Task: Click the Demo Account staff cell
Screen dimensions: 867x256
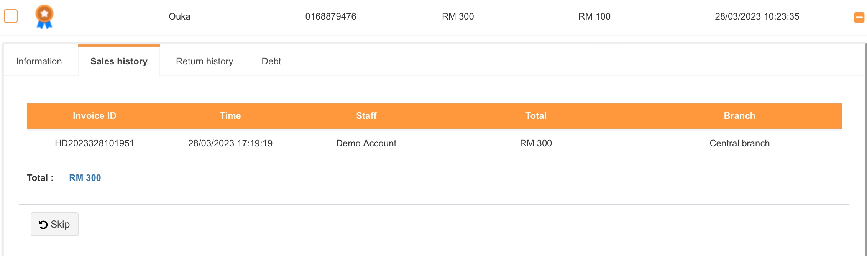Action: click(x=366, y=143)
